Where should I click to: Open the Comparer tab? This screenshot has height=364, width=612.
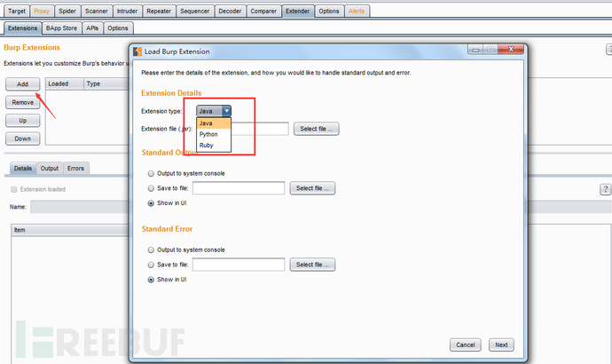point(263,12)
